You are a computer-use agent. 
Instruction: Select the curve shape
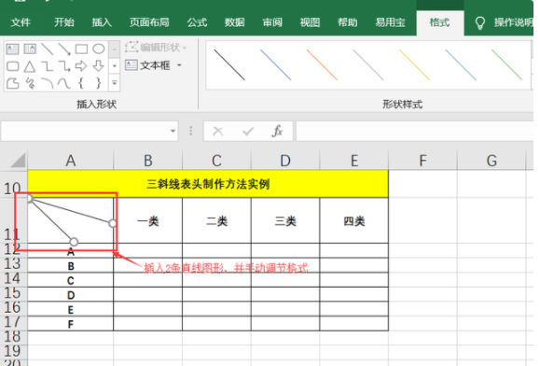tap(64, 83)
